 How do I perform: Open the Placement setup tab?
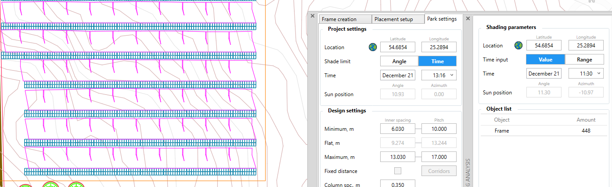click(398, 19)
